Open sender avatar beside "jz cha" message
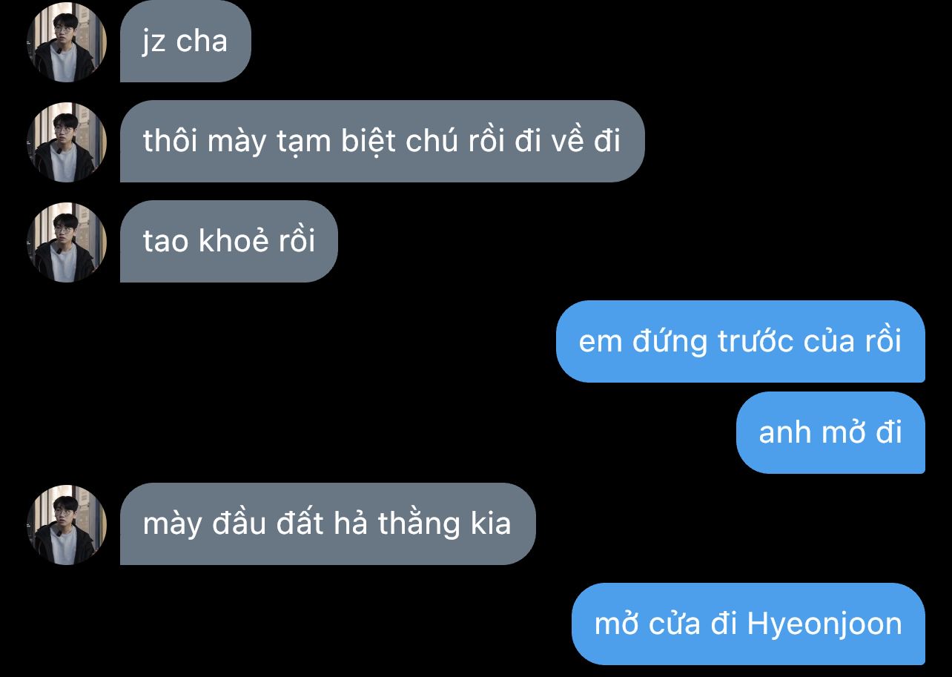The image size is (952, 677). tap(67, 42)
